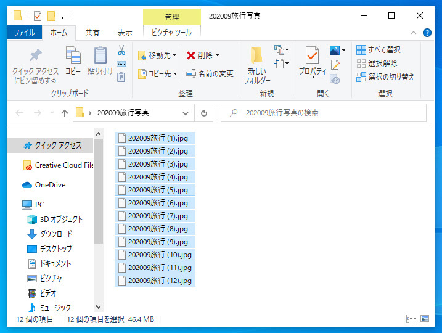
Task: Click Select All (すべて選択)
Action: pyautogui.click(x=379, y=50)
